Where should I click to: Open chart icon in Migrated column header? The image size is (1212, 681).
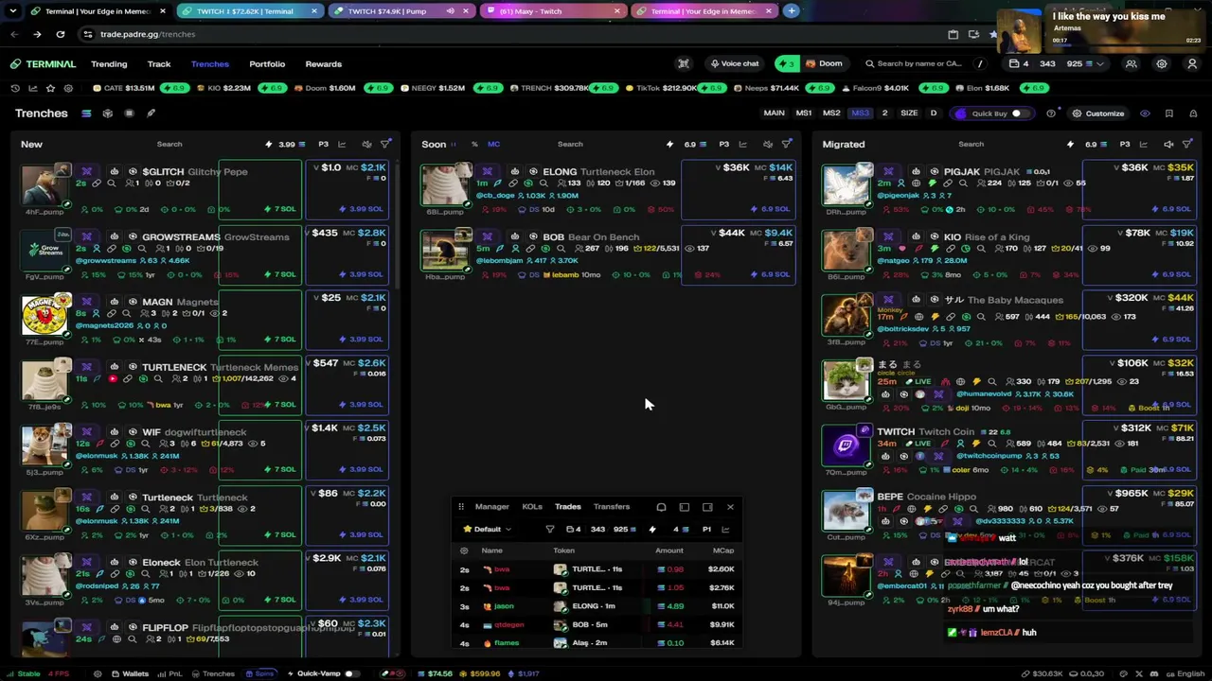click(x=1143, y=145)
